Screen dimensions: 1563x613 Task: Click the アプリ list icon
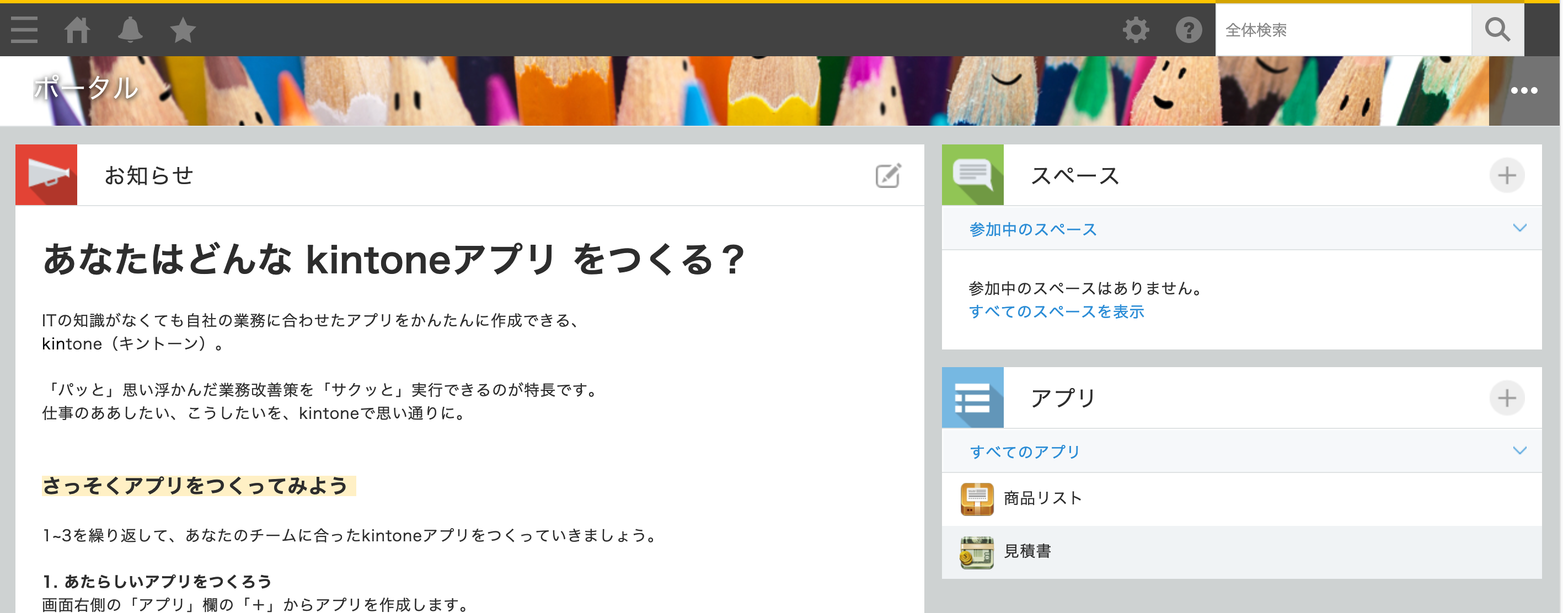click(x=973, y=398)
